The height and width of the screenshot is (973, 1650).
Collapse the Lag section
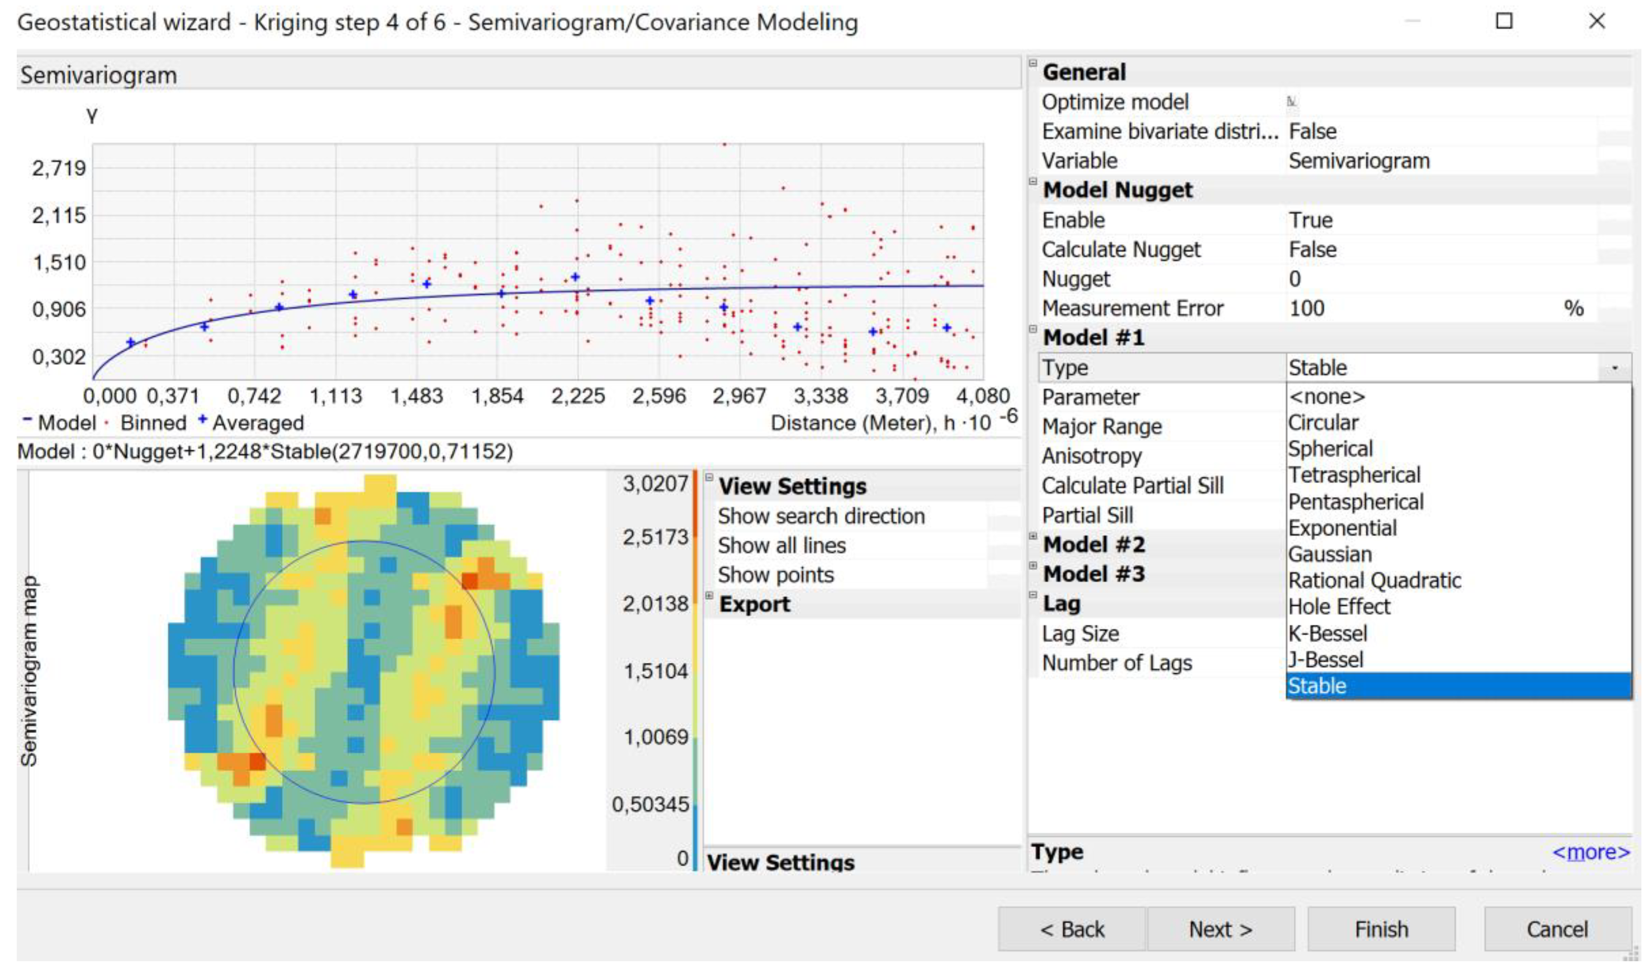point(1033,595)
